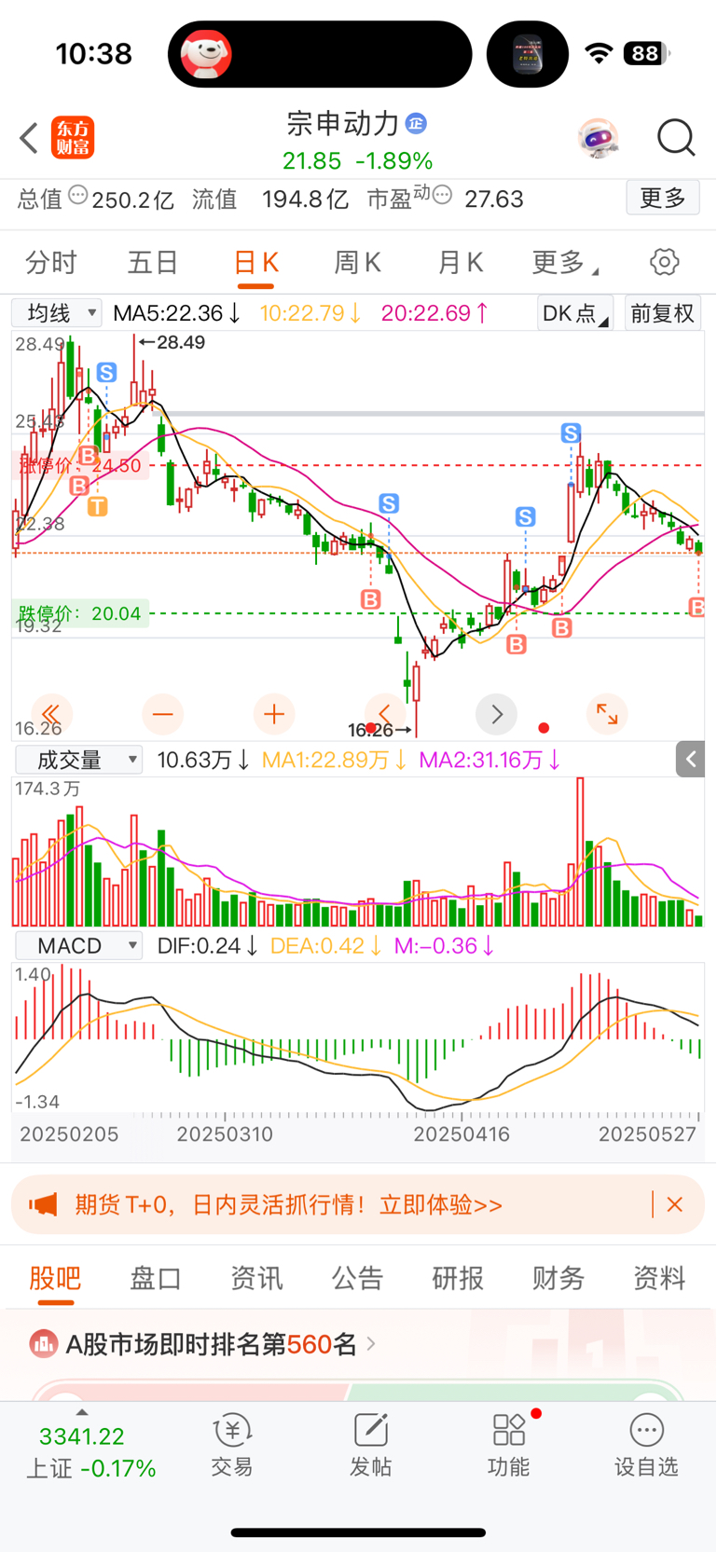Zoom out chart with minus icon
This screenshot has height=1552, width=717.
[x=162, y=715]
